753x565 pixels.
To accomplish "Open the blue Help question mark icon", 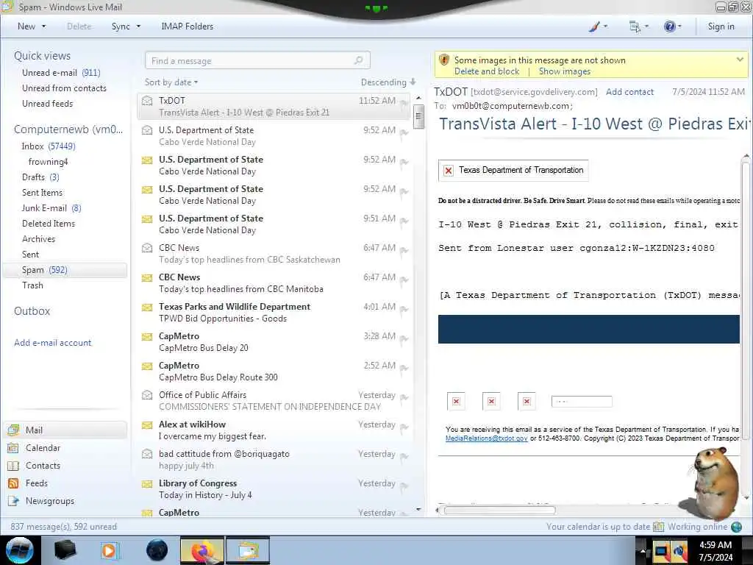I will point(669,26).
